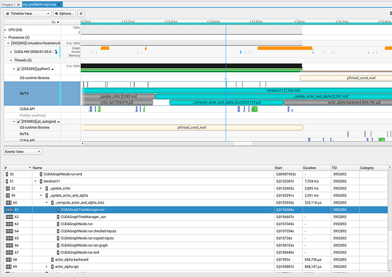Click the events table scroll up arrow
This screenshot has height=277, width=392.
pyautogui.click(x=390, y=167)
